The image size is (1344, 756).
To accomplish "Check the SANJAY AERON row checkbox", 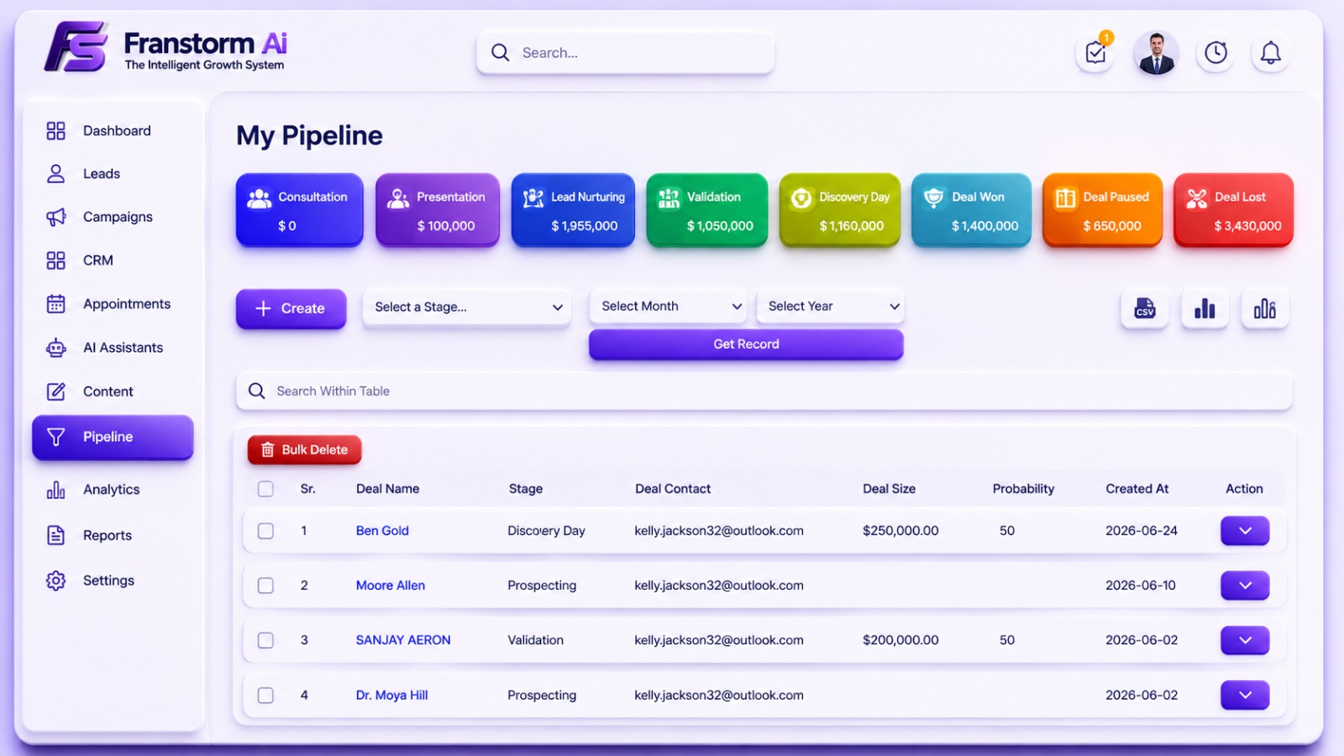I will [265, 640].
